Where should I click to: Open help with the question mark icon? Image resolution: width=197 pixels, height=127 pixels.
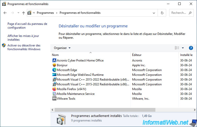click(x=191, y=48)
